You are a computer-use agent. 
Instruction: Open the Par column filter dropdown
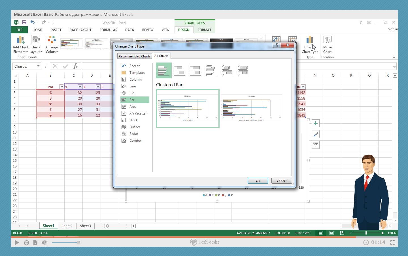61,87
